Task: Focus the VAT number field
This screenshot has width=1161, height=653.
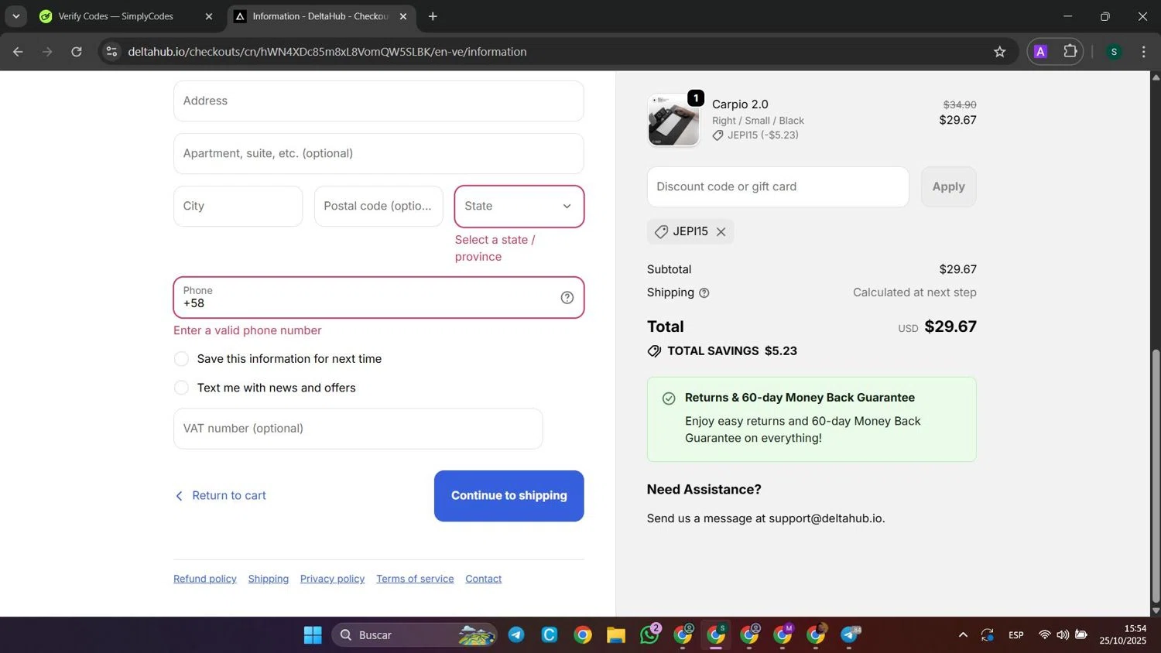Action: (x=358, y=429)
